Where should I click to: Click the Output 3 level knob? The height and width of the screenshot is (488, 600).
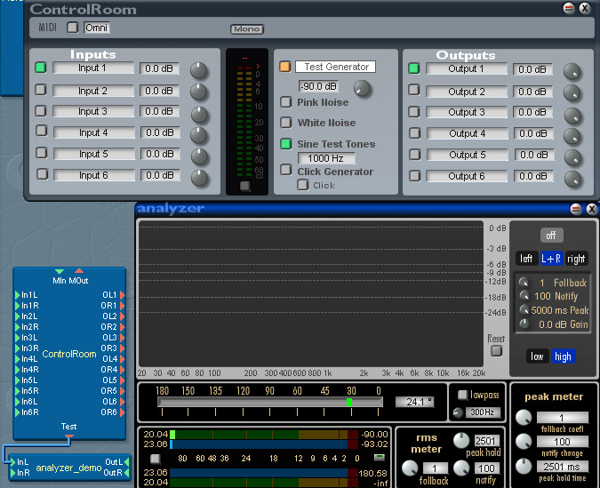pyautogui.click(x=572, y=115)
